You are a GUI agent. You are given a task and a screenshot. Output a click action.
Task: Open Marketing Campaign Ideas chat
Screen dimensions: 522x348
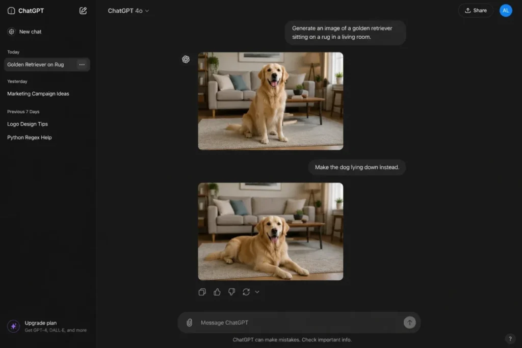(38, 94)
